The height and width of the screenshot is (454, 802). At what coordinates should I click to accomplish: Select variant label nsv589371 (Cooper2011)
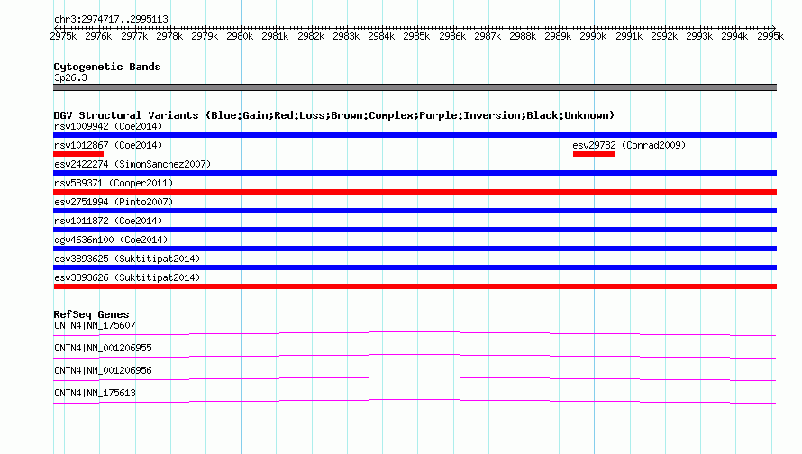(x=114, y=183)
